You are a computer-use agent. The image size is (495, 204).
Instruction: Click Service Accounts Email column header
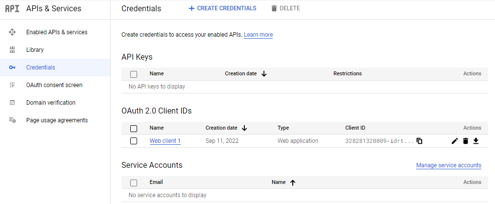pos(156,182)
